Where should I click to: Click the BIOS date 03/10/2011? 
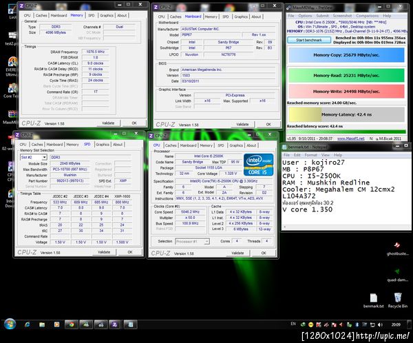point(228,81)
